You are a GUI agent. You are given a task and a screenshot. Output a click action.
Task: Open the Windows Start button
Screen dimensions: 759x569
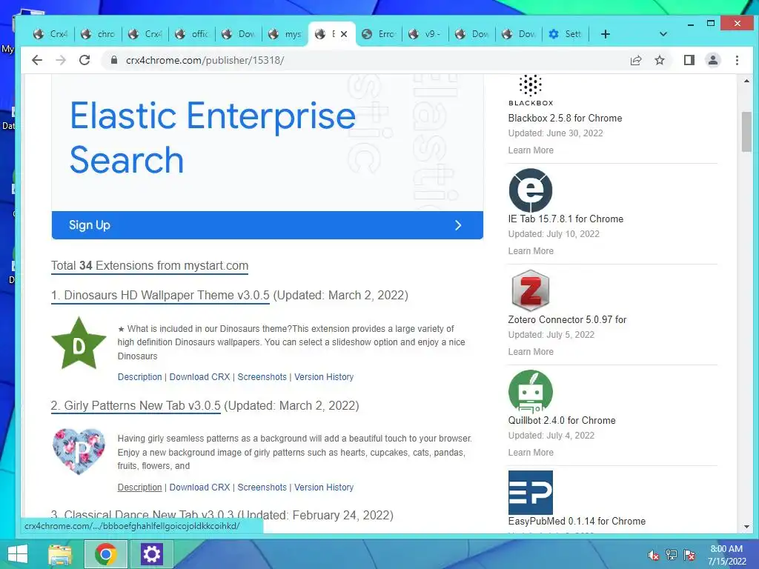(x=18, y=554)
